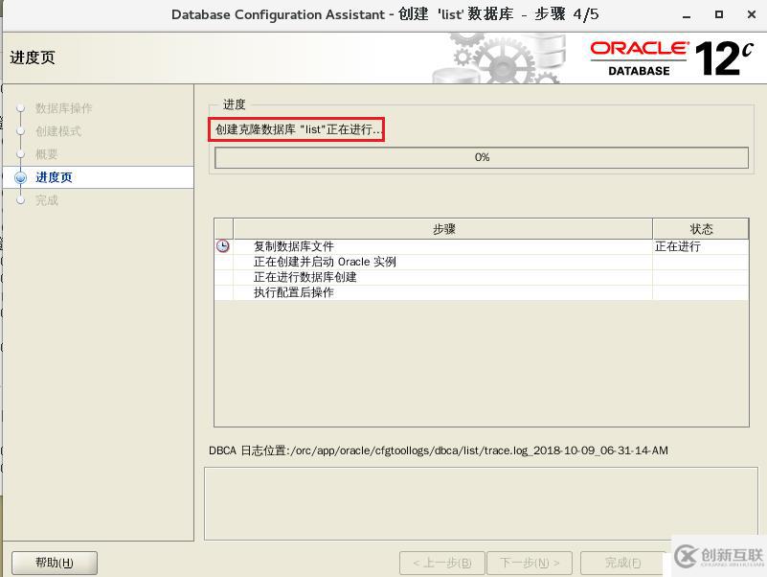Click the 下一步(N) next button
The image size is (767, 577).
pyautogui.click(x=530, y=563)
